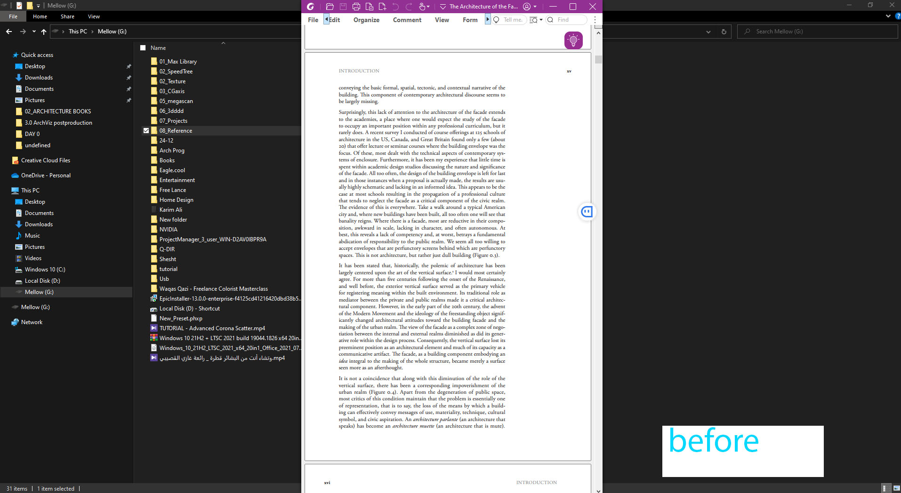Open the Hand tool dropdown arrow
The height and width of the screenshot is (493, 901).
point(428,6)
